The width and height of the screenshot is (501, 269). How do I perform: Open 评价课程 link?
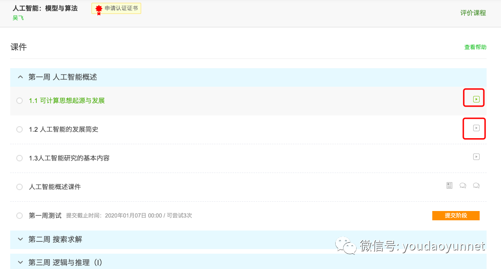[473, 13]
